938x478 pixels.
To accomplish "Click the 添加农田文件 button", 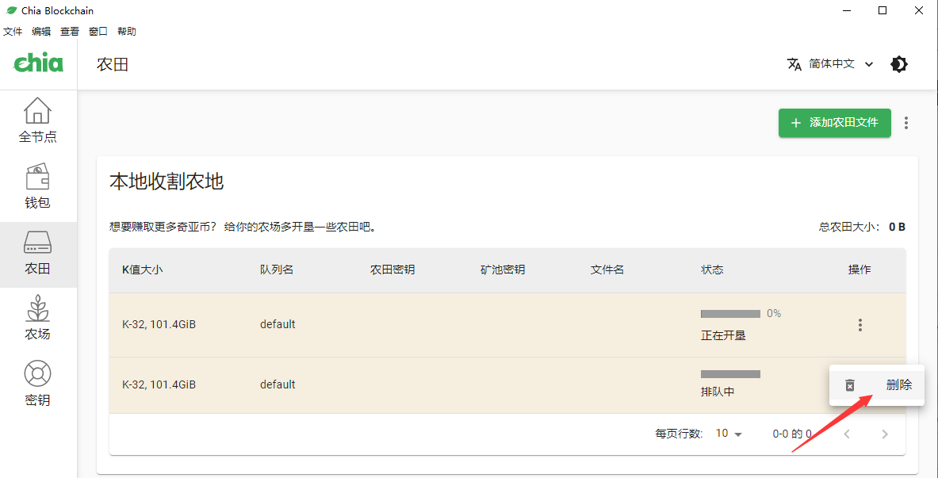I will point(834,123).
